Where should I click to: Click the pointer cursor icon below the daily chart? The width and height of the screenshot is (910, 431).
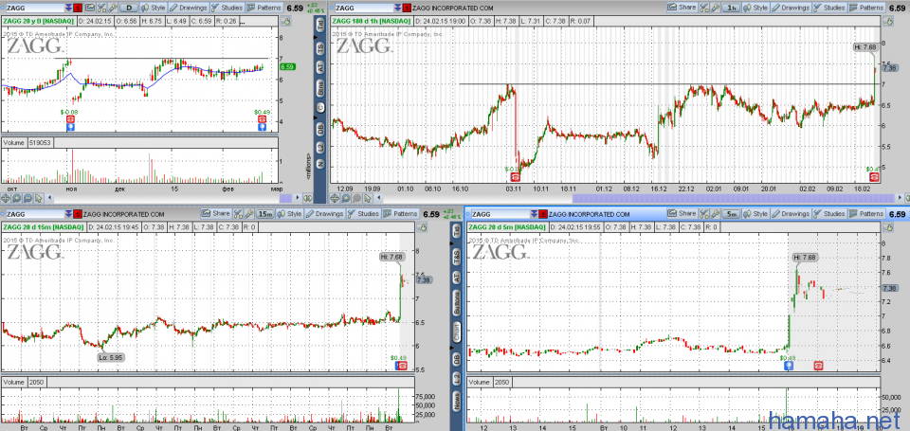tap(38, 198)
